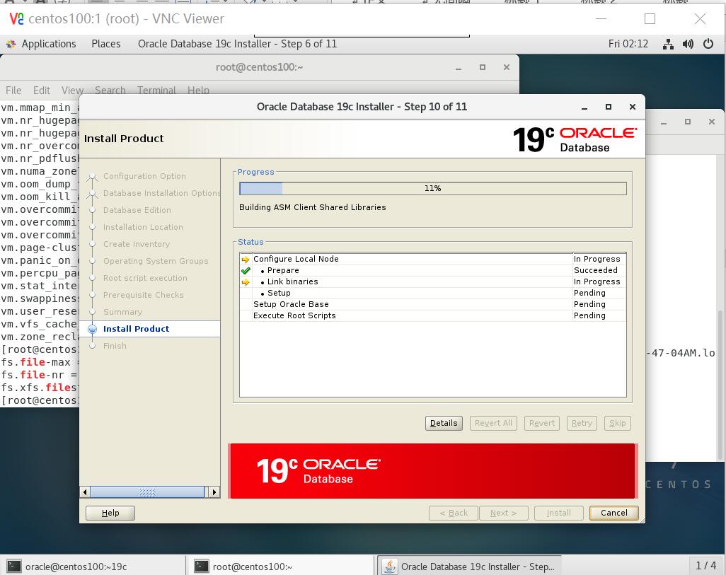This screenshot has width=726, height=575.
Task: Click the 1/4 workspace switcher
Action: pos(706,566)
